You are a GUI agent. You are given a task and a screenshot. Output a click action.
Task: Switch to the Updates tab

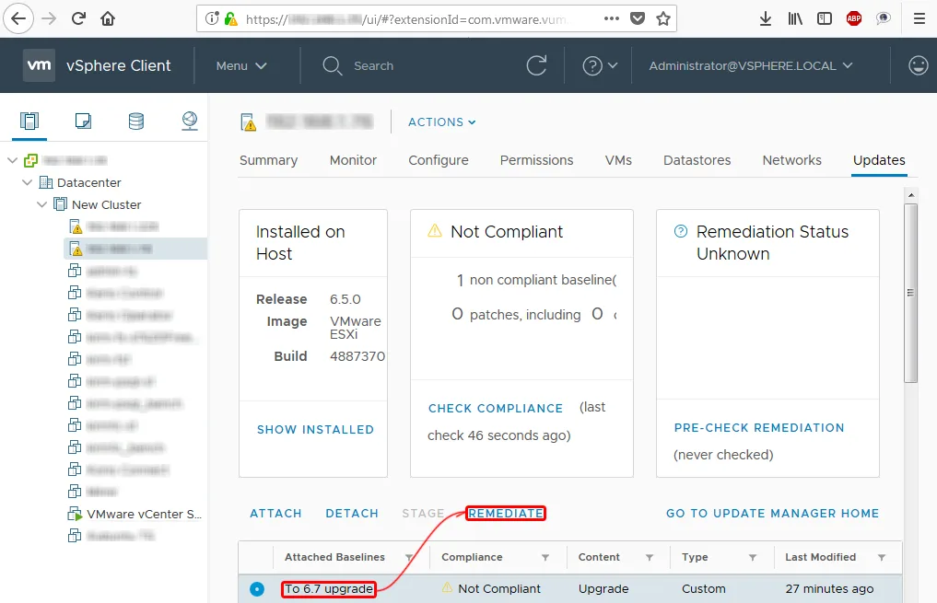pyautogui.click(x=879, y=160)
